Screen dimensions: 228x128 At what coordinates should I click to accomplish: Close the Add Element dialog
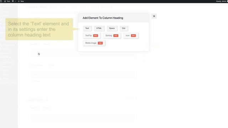coord(154,16)
